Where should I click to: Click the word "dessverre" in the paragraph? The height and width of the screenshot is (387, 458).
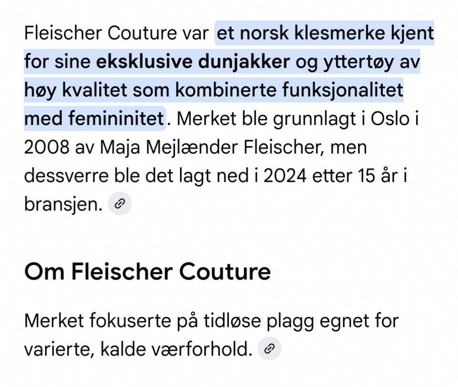tap(66, 176)
